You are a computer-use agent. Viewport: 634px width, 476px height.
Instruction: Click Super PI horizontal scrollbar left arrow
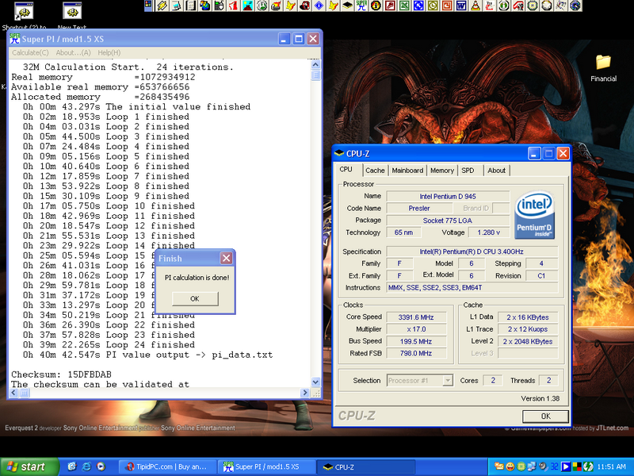14,393
